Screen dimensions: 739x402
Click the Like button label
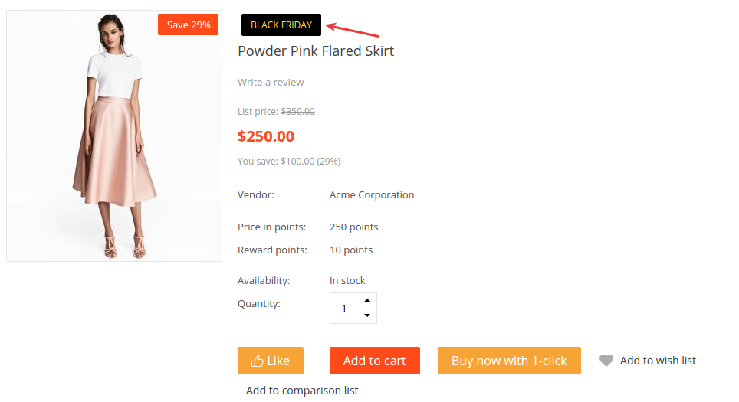click(x=278, y=361)
